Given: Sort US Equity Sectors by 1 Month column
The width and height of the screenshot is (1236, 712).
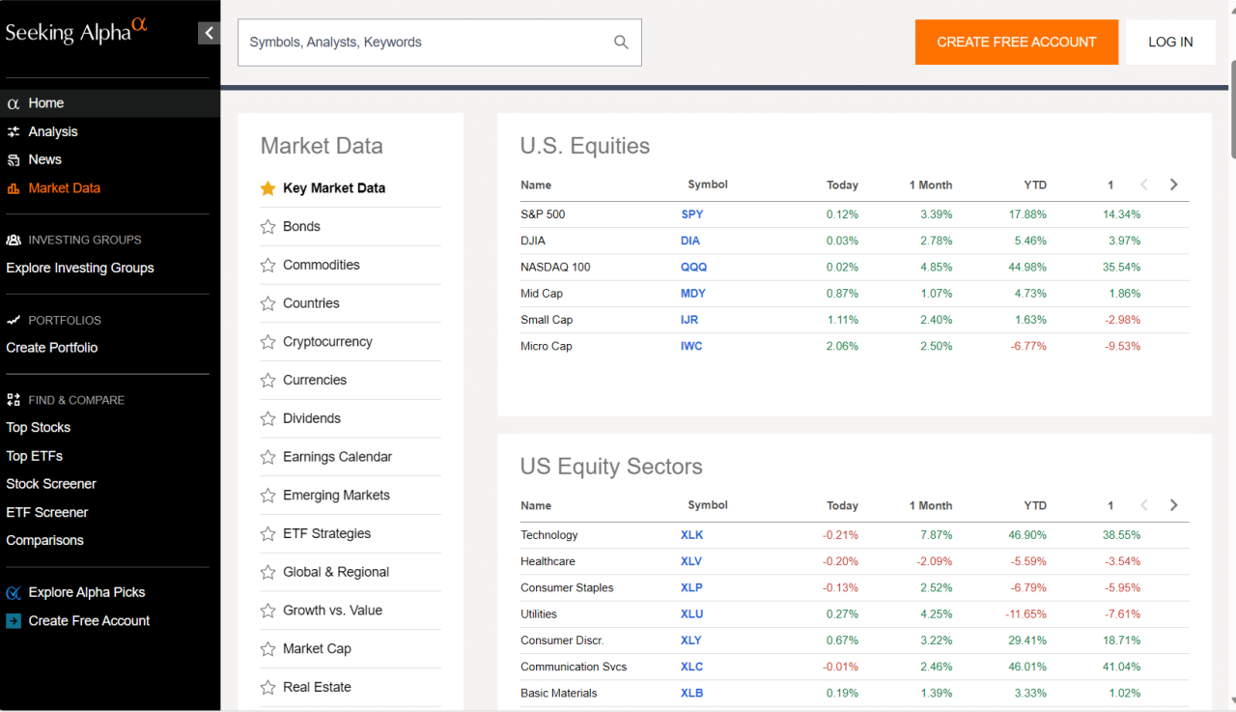Looking at the screenshot, I should (x=931, y=505).
